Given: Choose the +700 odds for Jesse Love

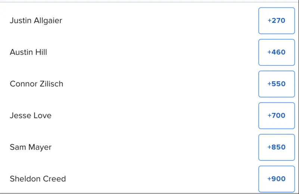Looking at the screenshot, I should (x=277, y=116).
